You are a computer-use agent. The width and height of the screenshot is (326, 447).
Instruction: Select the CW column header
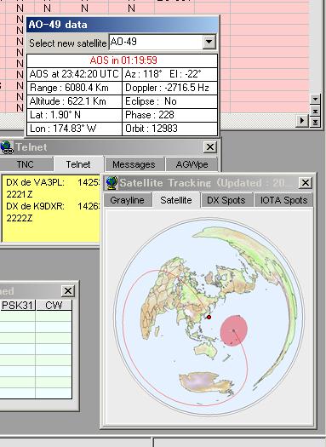tap(54, 306)
